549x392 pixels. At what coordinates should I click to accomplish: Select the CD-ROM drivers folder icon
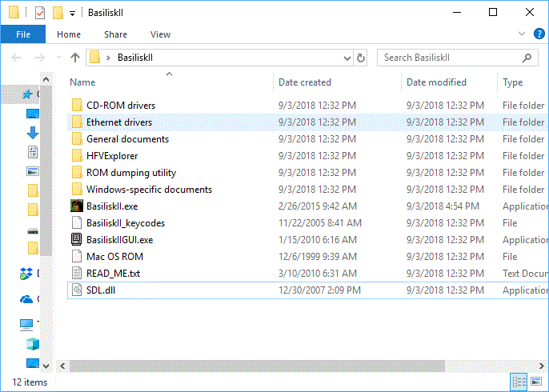click(77, 105)
